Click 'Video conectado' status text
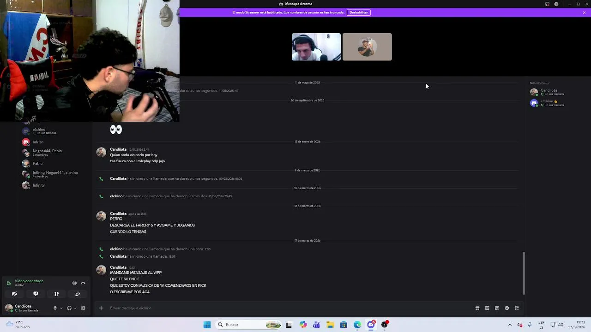The height and width of the screenshot is (332, 591). [x=29, y=281]
